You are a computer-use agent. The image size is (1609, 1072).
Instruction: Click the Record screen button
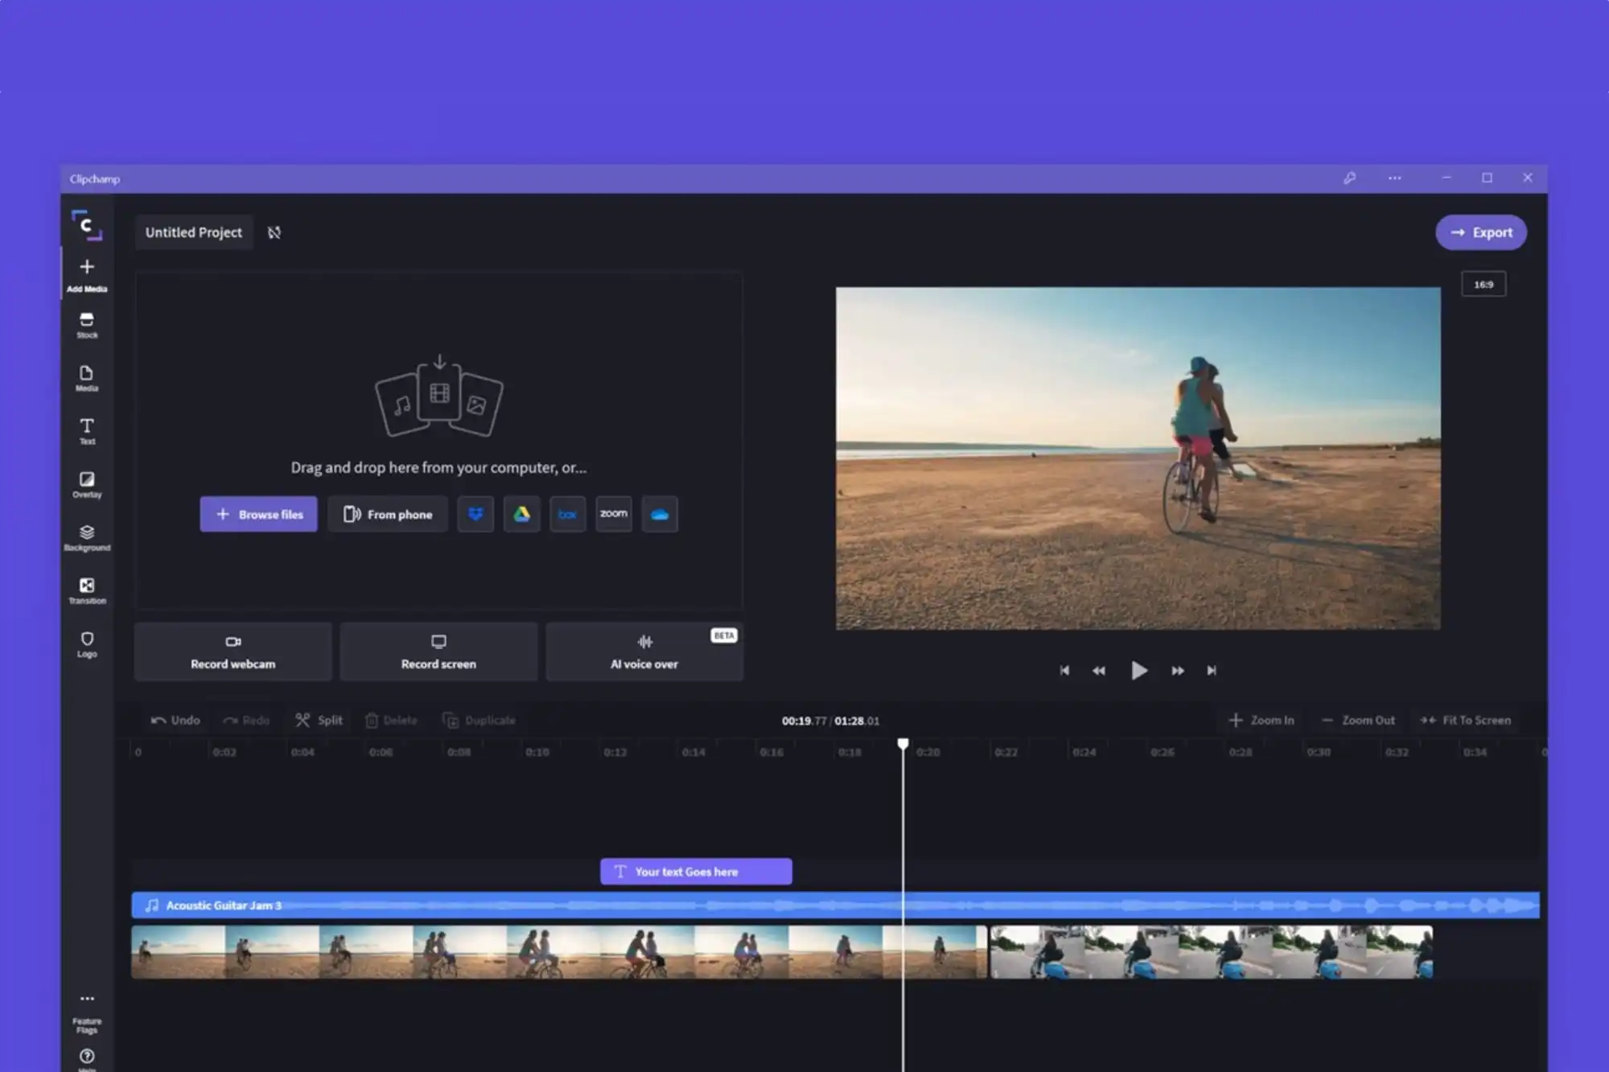click(x=438, y=651)
